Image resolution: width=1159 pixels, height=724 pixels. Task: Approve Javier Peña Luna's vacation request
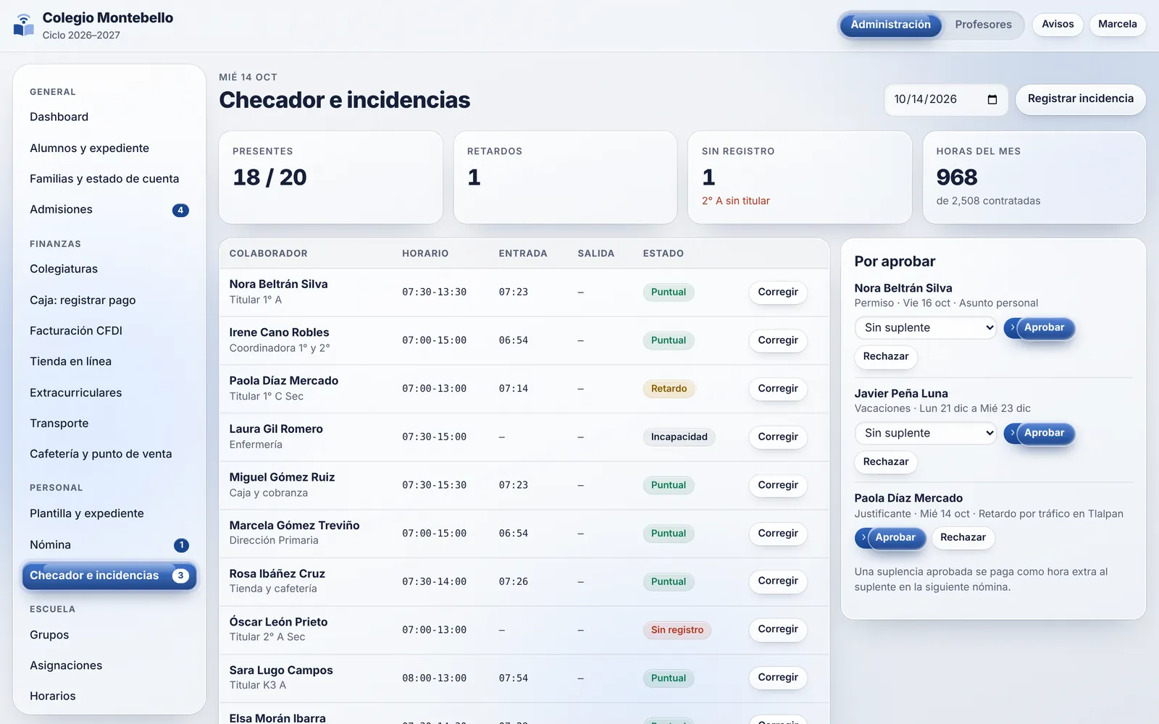(x=1039, y=433)
